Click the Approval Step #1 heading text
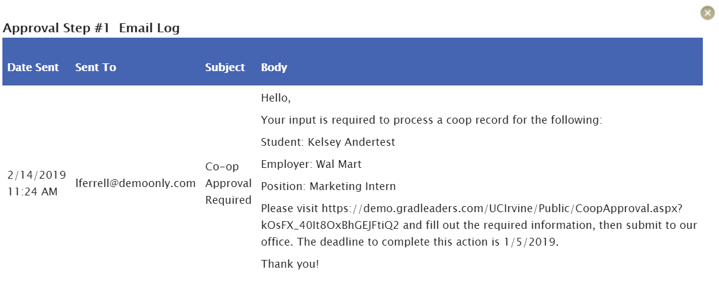719x294 pixels. (x=56, y=28)
